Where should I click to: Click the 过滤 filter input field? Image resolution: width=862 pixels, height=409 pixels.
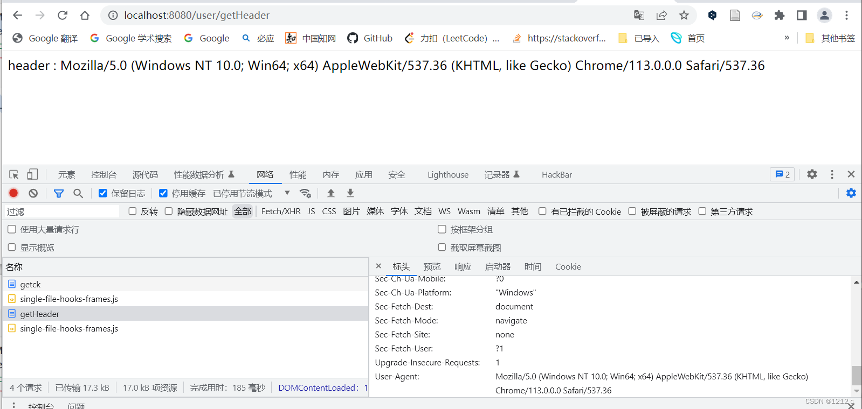pos(62,211)
